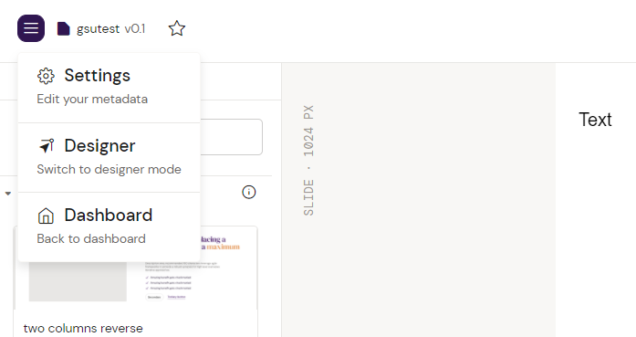Collapse section using small caret arrow
This screenshot has width=636, height=337.
click(x=8, y=194)
